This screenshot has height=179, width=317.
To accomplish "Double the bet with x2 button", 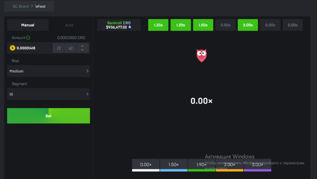I will [x=70, y=48].
